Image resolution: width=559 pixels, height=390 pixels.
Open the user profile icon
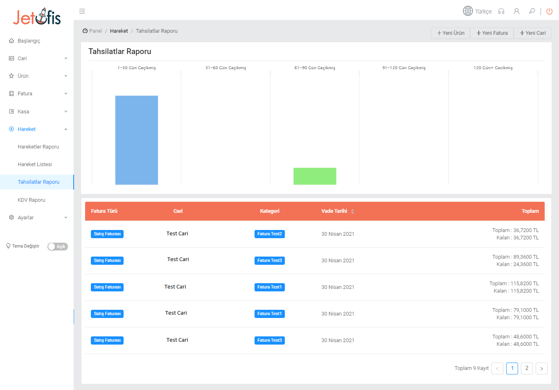coord(517,11)
